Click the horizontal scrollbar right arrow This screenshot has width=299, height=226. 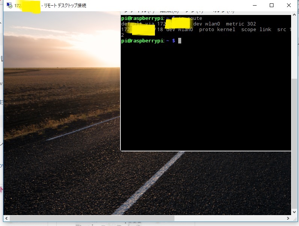point(288,218)
